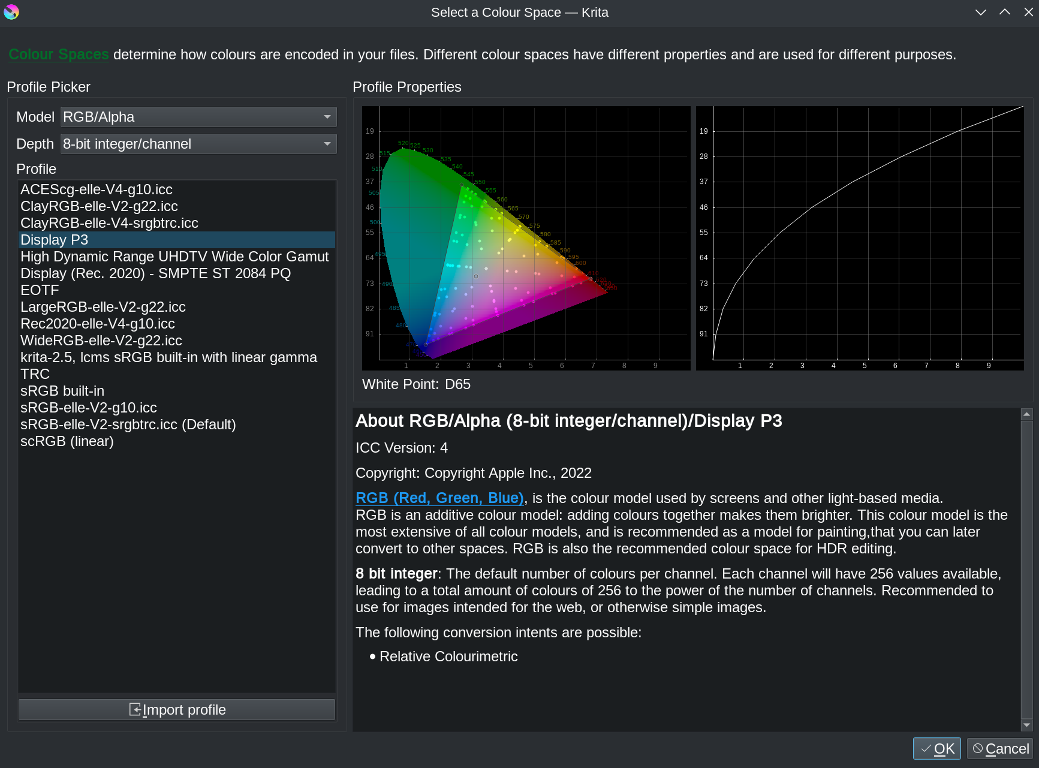Image resolution: width=1039 pixels, height=768 pixels.
Task: Click the ICC Version: 4 text
Action: (402, 448)
